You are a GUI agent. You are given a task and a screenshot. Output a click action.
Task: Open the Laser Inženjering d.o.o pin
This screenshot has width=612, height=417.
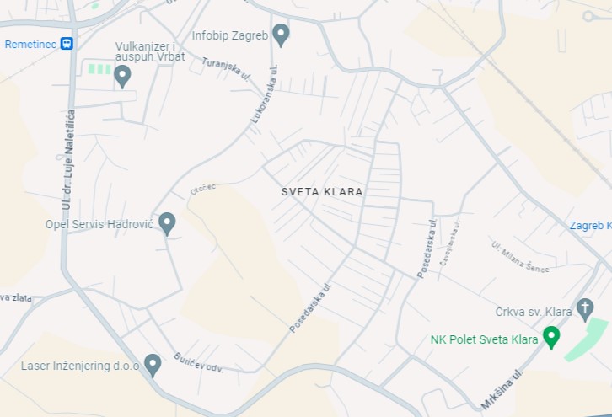[x=153, y=365]
